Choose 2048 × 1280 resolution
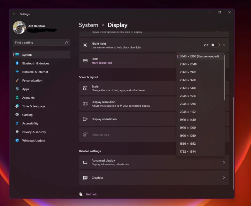251x206 pixels. click(x=200, y=104)
